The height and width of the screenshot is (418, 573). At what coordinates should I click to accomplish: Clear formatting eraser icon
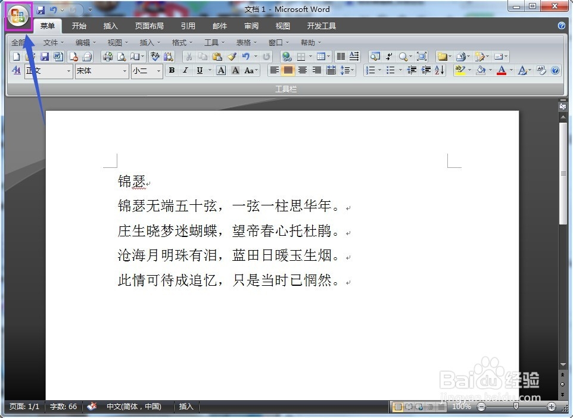[541, 70]
